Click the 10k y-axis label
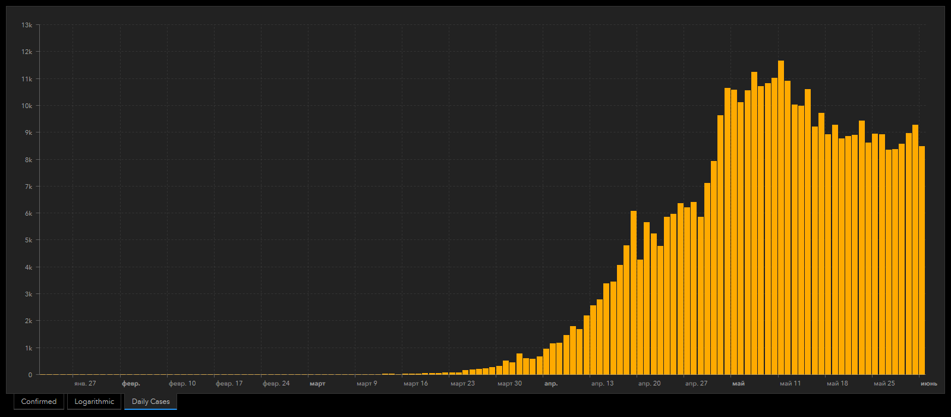The image size is (951, 417). (x=27, y=106)
